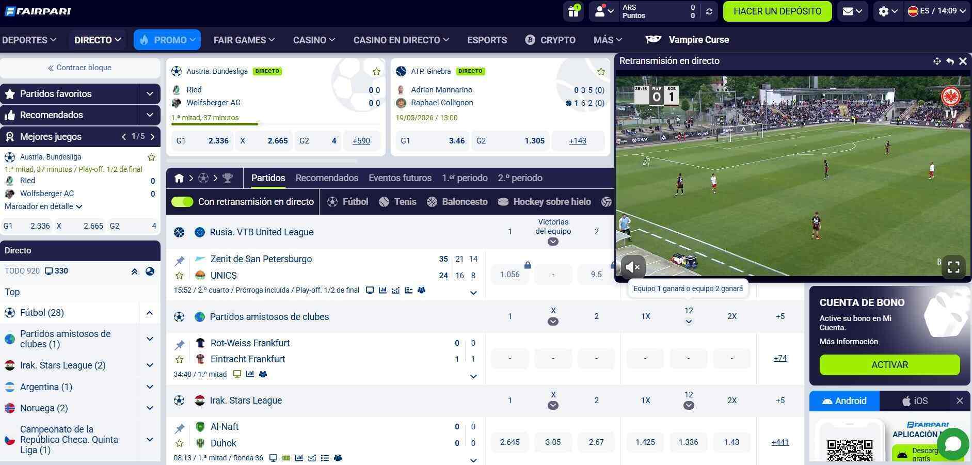
Task: Open the trophy icon in breadcrumb
Action: pyautogui.click(x=228, y=178)
